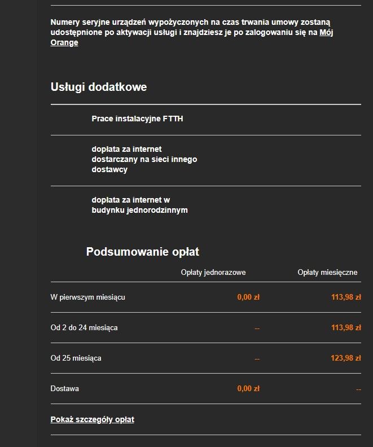The height and width of the screenshot is (447, 373).
Task: Click the Dostawa one-time fee 0,00 zł
Action: (x=248, y=389)
